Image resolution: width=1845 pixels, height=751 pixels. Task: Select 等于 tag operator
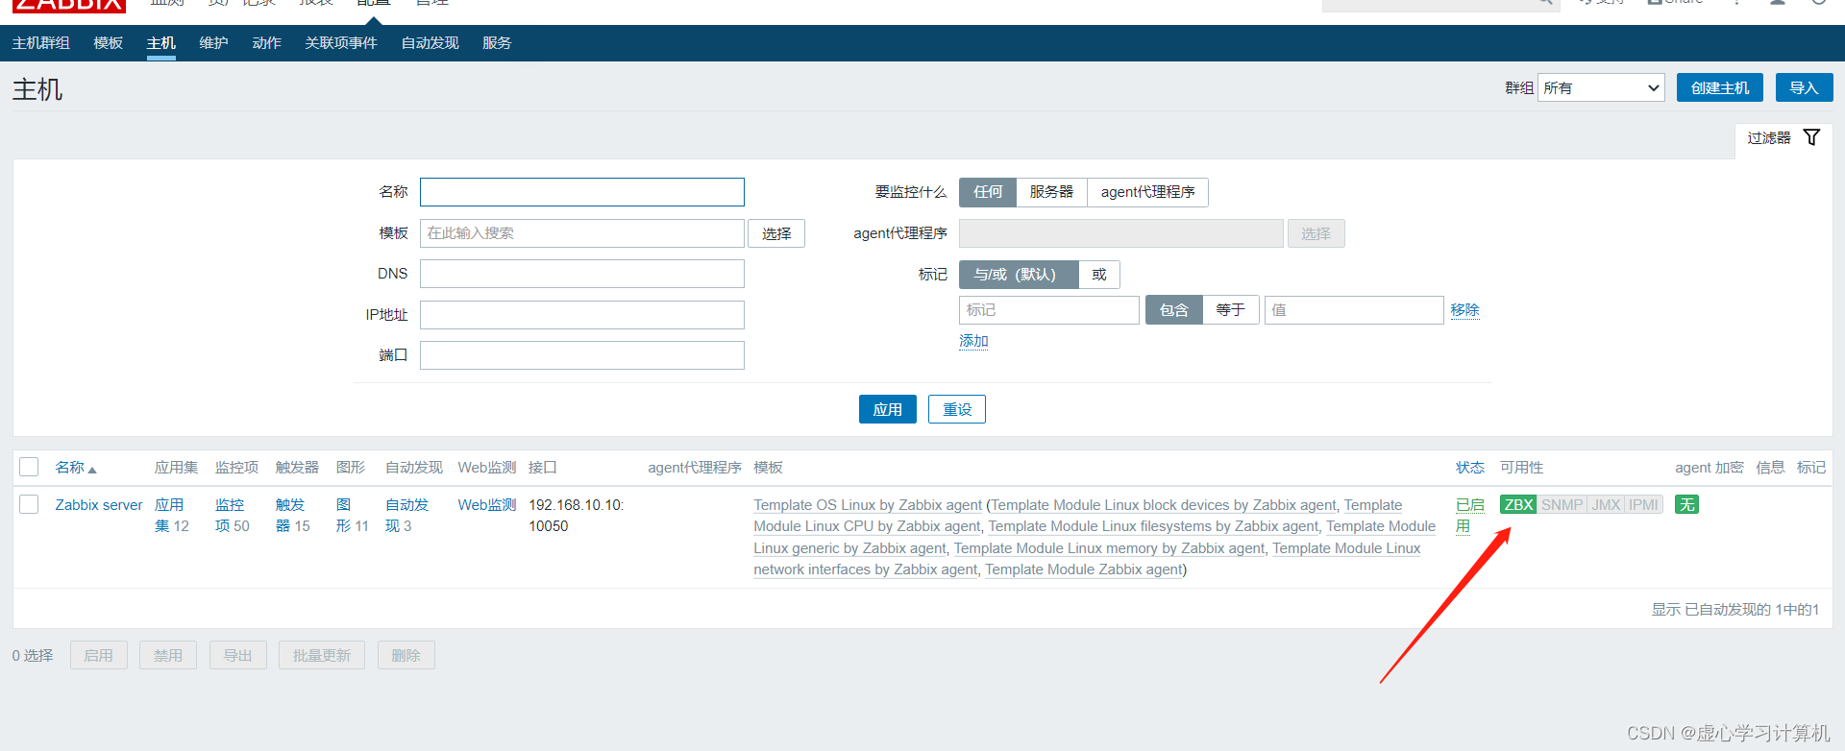pyautogui.click(x=1231, y=310)
